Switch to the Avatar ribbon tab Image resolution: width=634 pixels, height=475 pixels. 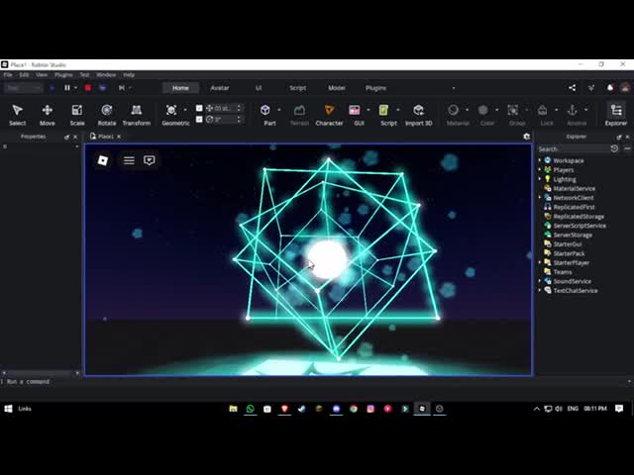(x=220, y=88)
